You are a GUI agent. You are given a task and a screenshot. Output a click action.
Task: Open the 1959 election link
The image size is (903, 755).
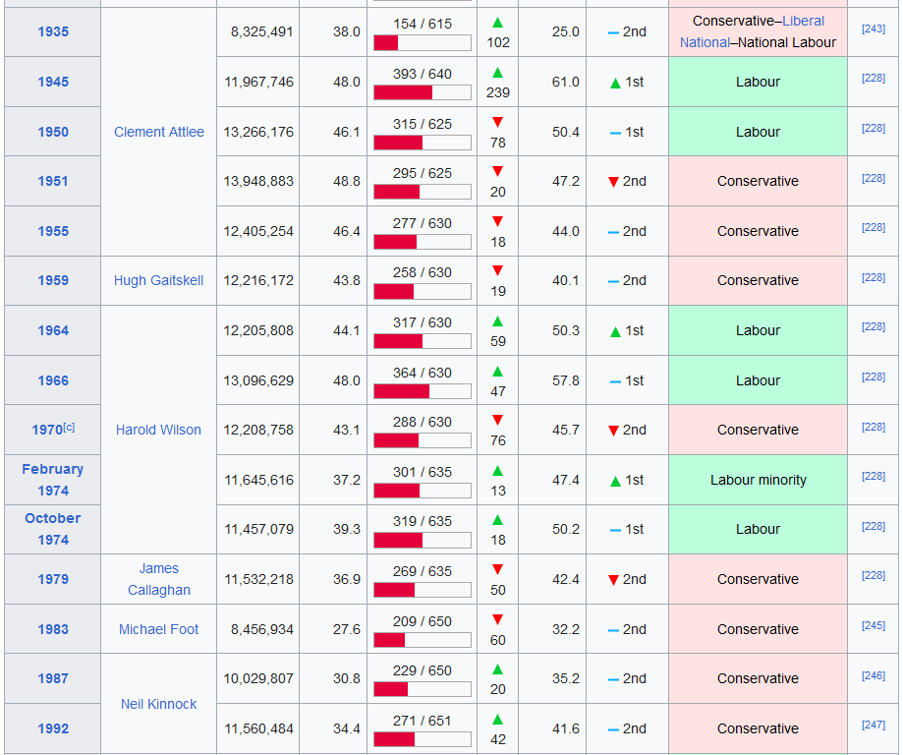[53, 280]
